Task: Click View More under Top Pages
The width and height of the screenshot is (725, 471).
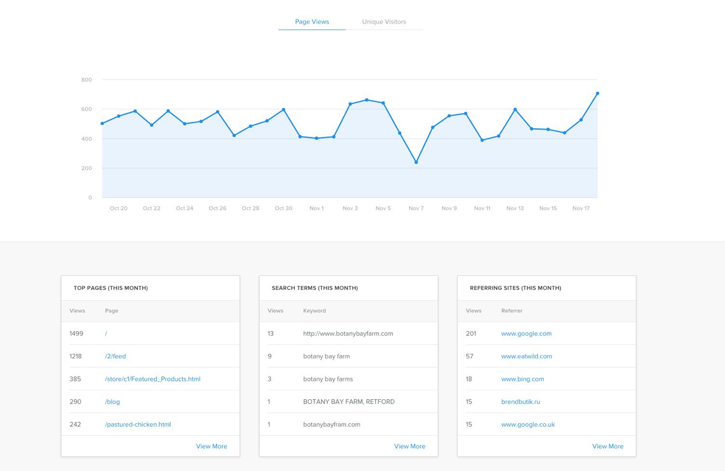Action: [212, 446]
